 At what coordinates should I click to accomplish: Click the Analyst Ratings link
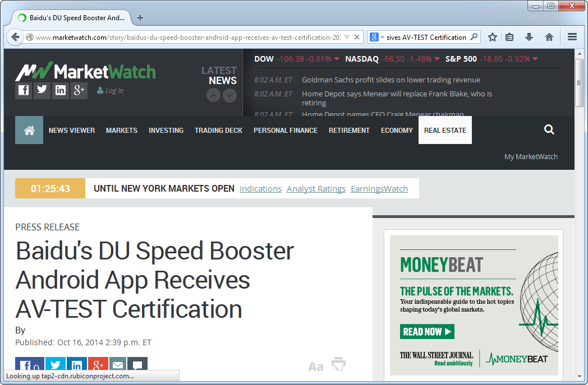pyautogui.click(x=316, y=189)
